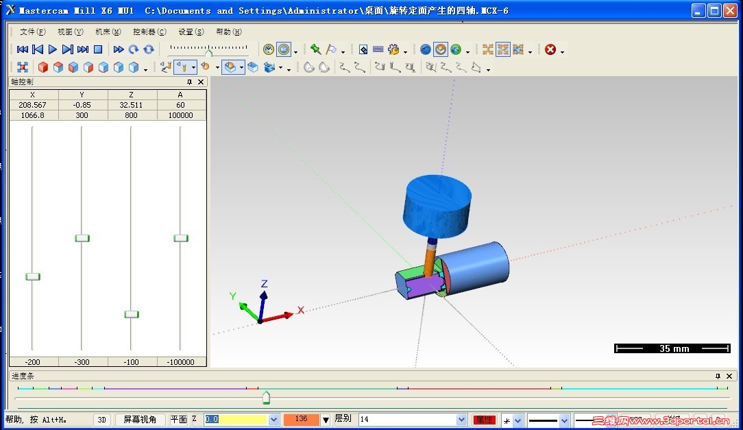Click the green globe view icon
743x430 pixels.
456,49
